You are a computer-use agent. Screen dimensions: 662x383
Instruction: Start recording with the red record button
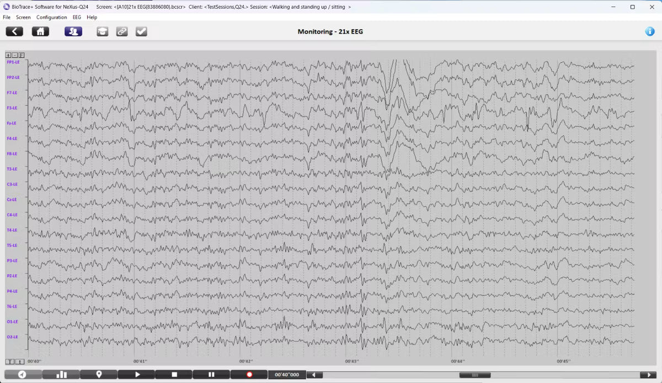[x=249, y=374]
